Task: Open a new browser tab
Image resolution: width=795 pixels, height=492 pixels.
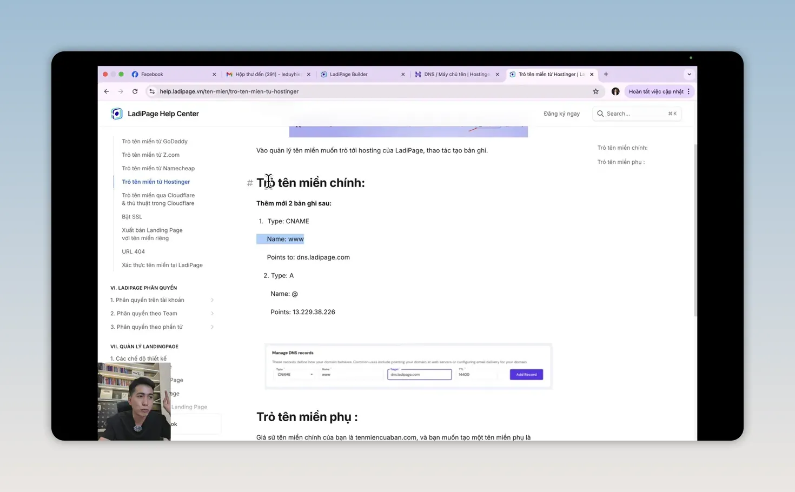Action: pyautogui.click(x=606, y=74)
